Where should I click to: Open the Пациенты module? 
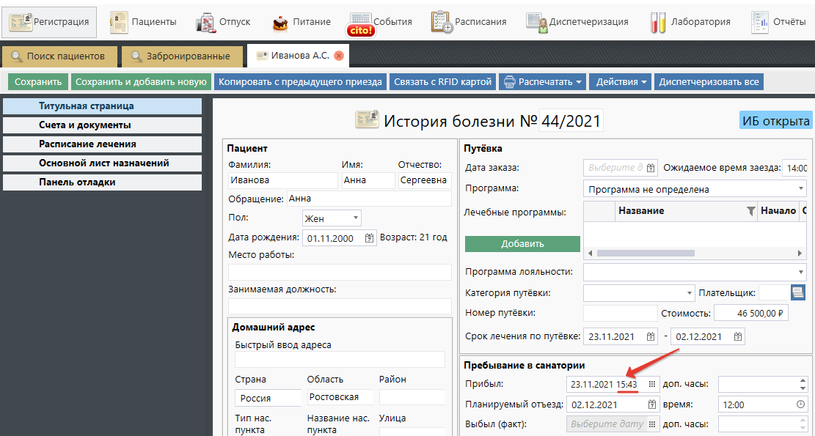(x=143, y=22)
